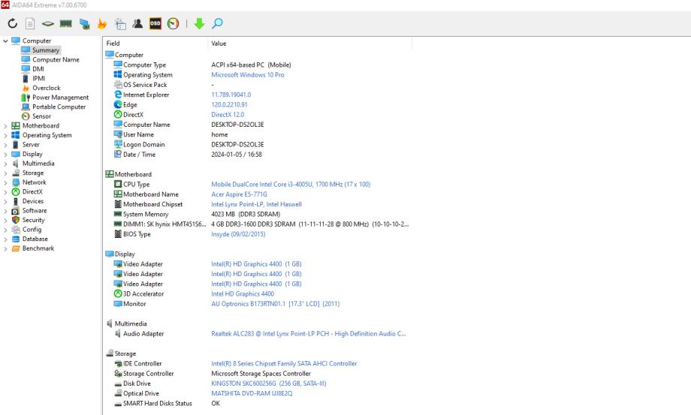The width and height of the screenshot is (691, 415).
Task: Open Insyde BIOS type link
Action: [238, 234]
